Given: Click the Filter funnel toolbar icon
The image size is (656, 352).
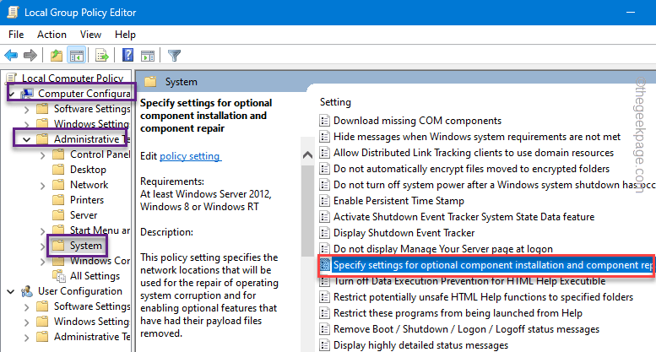Looking at the screenshot, I should click(x=174, y=55).
